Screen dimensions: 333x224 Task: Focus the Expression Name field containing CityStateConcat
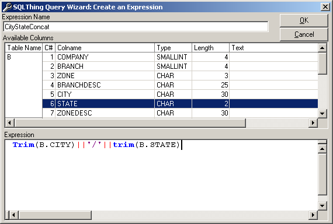(x=136, y=27)
